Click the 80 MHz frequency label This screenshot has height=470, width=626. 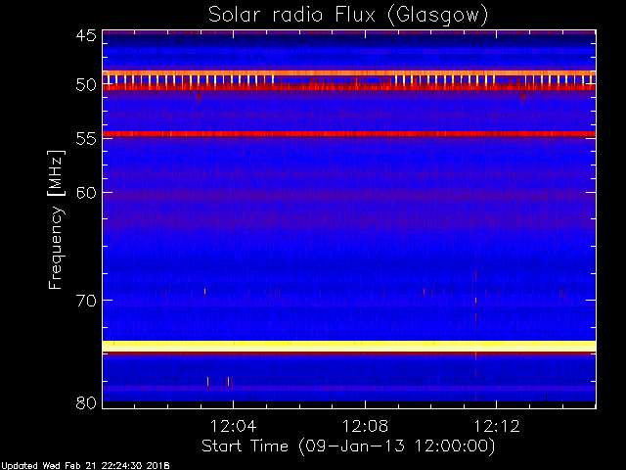pyautogui.click(x=86, y=402)
